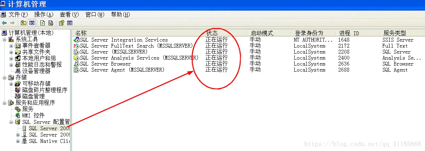The width and height of the screenshot is (425, 151).
Task: Click the SQL Server Agent service icon
Action: pos(76,70)
